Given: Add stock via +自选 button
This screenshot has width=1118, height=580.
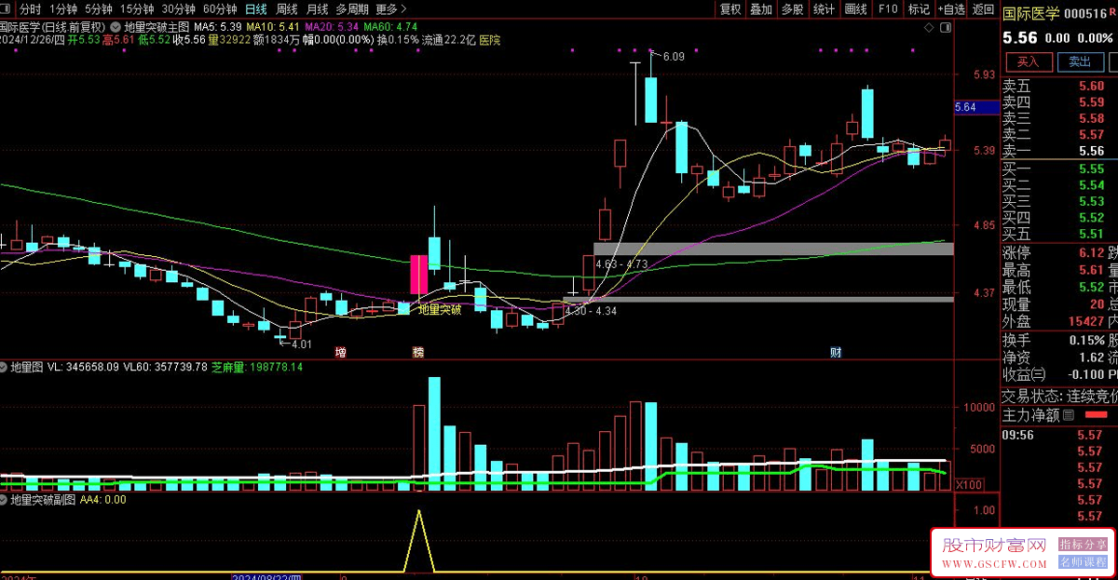Looking at the screenshot, I should tap(950, 9).
